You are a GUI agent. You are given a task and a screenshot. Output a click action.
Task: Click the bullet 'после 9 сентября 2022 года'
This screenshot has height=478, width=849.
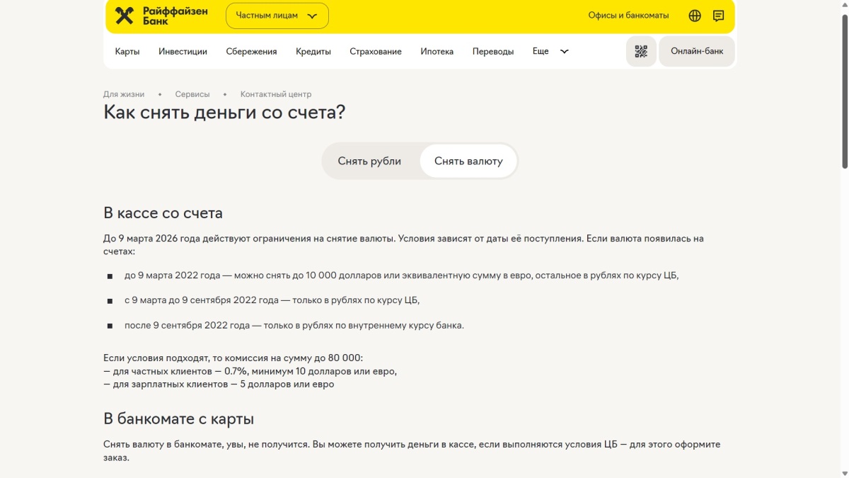coord(294,326)
